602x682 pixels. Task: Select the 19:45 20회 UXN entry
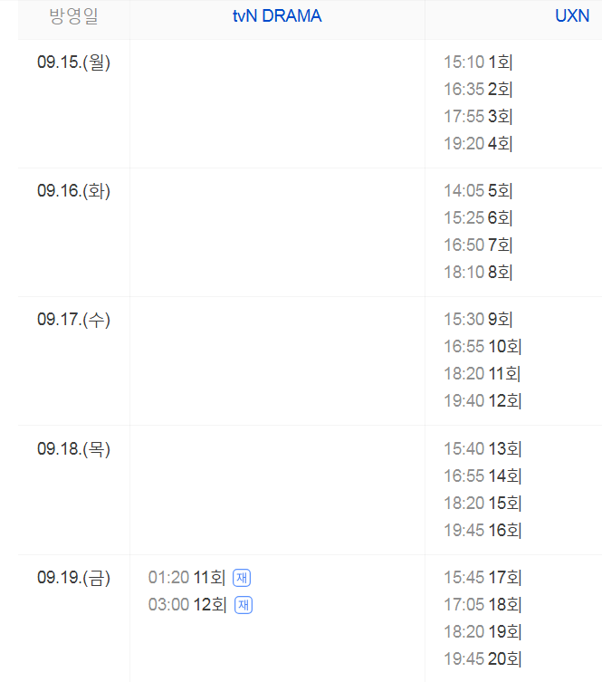pos(483,659)
